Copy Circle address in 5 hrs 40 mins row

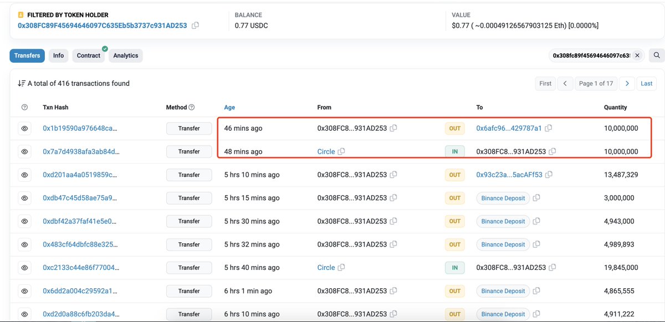click(341, 268)
